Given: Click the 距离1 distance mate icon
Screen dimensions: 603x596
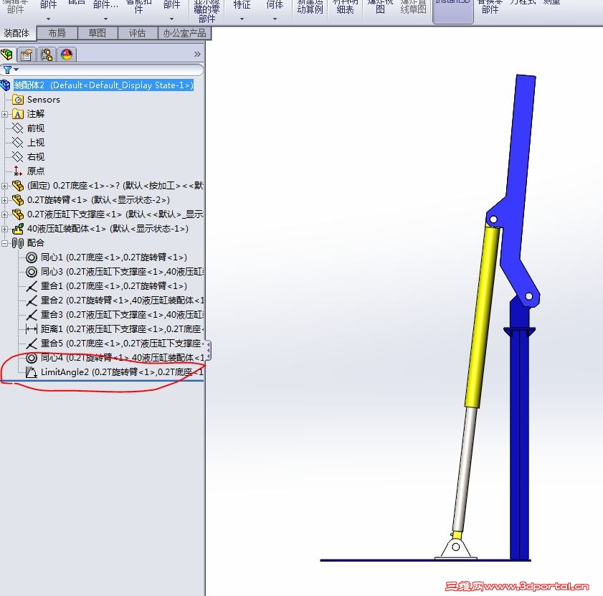Looking at the screenshot, I should [32, 329].
